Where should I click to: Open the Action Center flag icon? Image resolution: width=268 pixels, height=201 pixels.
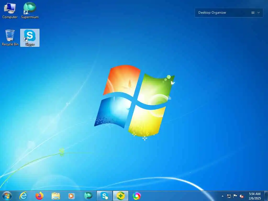235,196
